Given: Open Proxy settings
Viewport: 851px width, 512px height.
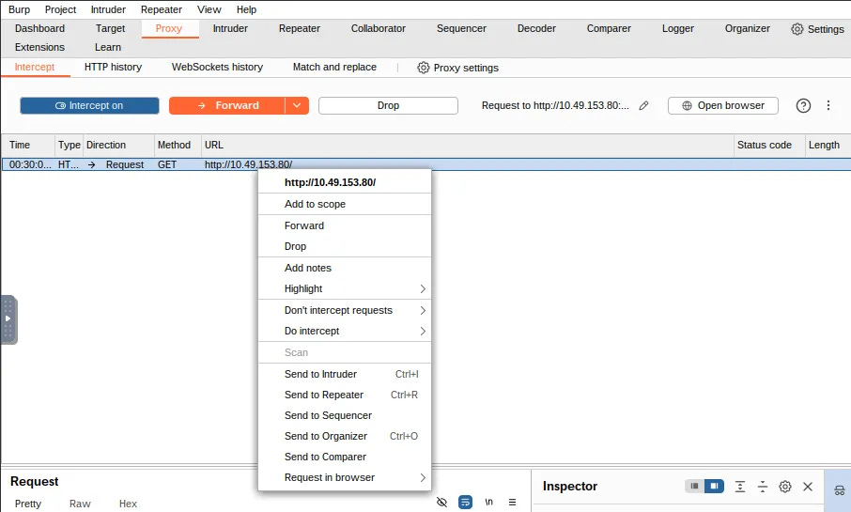Looking at the screenshot, I should tap(458, 68).
